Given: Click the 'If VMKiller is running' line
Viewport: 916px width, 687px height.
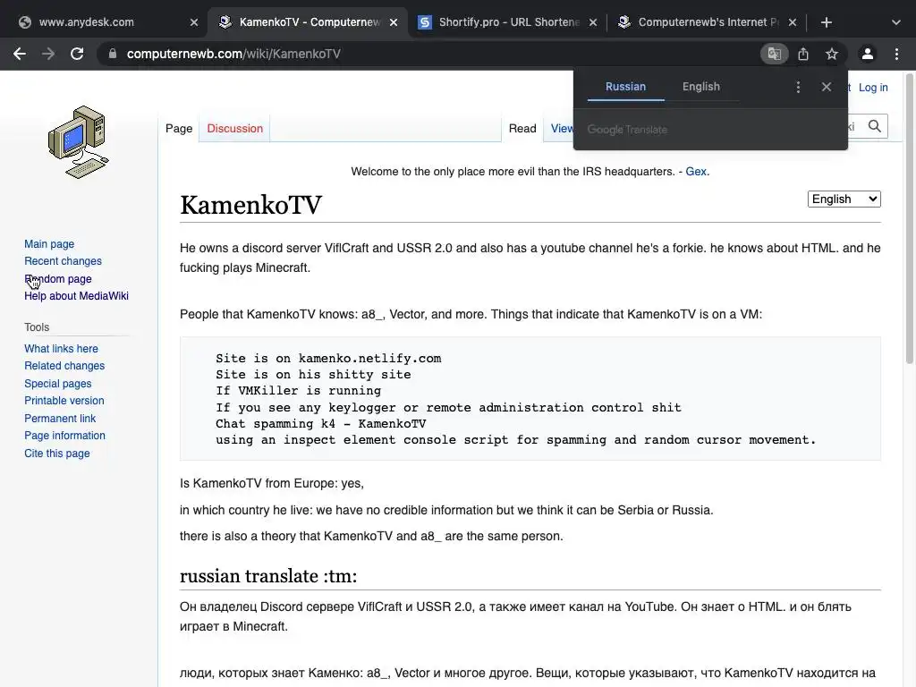Looking at the screenshot, I should 299,390.
